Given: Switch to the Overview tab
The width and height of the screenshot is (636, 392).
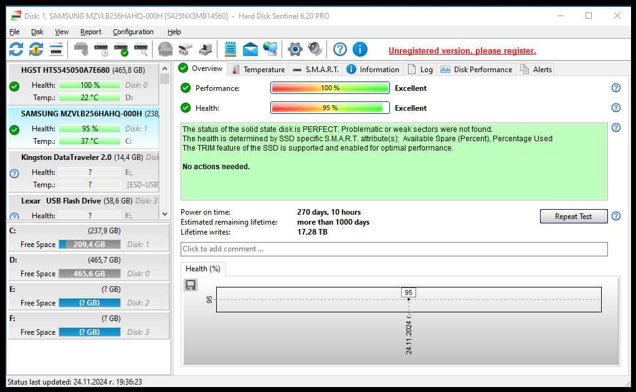Looking at the screenshot, I should [x=201, y=68].
